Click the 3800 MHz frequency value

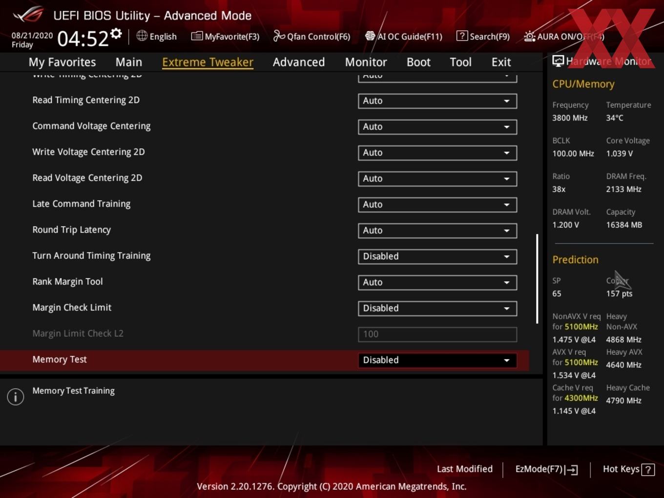coord(570,118)
